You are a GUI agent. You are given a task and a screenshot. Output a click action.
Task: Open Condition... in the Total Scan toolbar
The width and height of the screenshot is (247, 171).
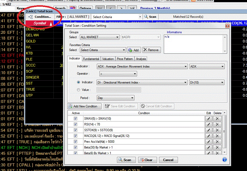click(x=40, y=17)
